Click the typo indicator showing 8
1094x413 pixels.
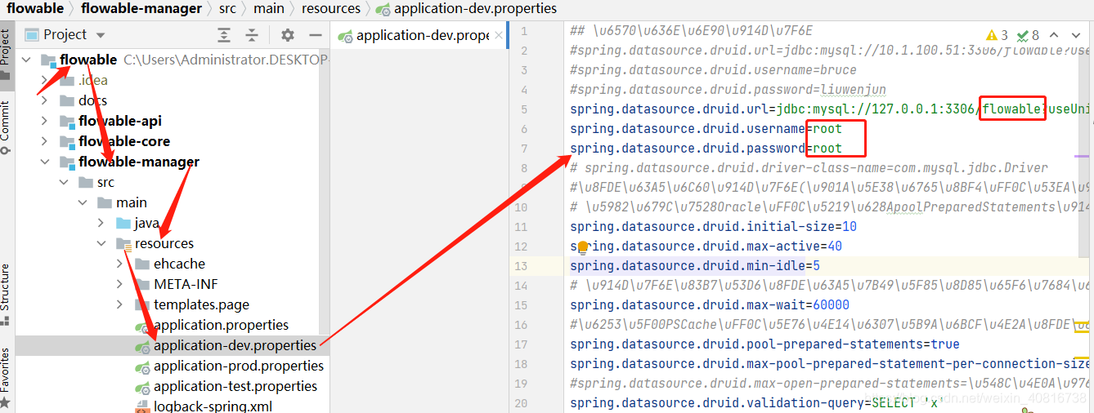[x=1028, y=35]
